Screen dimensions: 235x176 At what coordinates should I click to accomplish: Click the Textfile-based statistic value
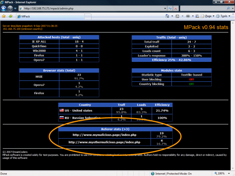pos(192,75)
